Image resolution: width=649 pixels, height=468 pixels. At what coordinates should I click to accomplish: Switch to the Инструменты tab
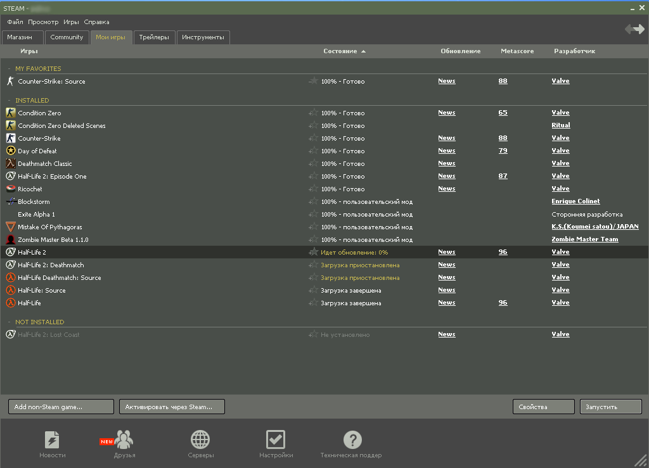point(203,37)
